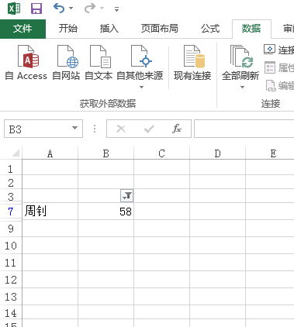Switch to the 页面布局 tab

point(160,29)
